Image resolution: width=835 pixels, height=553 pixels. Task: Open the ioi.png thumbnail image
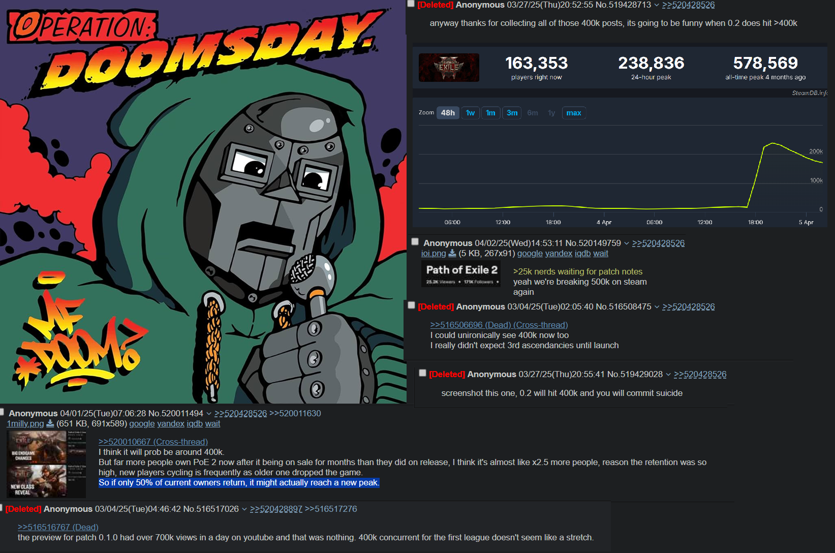tap(461, 274)
